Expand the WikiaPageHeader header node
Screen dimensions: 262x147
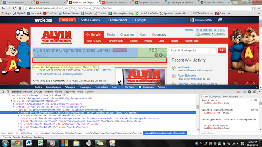(18, 113)
